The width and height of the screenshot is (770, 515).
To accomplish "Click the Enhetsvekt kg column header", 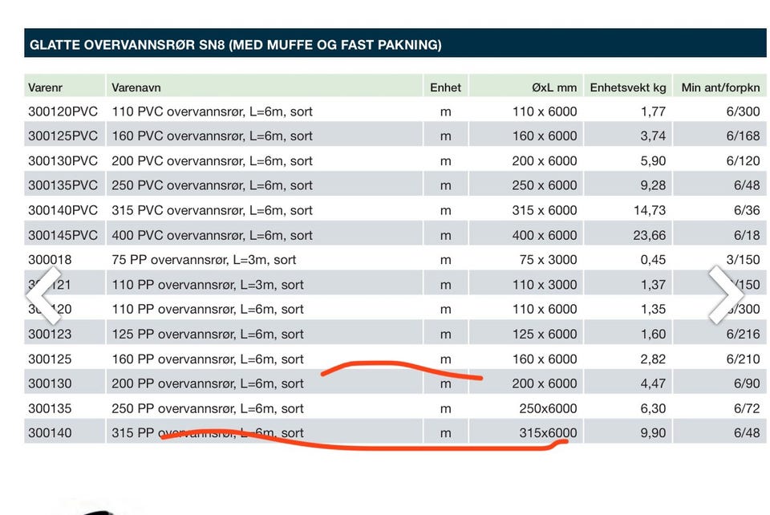I will pyautogui.click(x=627, y=88).
